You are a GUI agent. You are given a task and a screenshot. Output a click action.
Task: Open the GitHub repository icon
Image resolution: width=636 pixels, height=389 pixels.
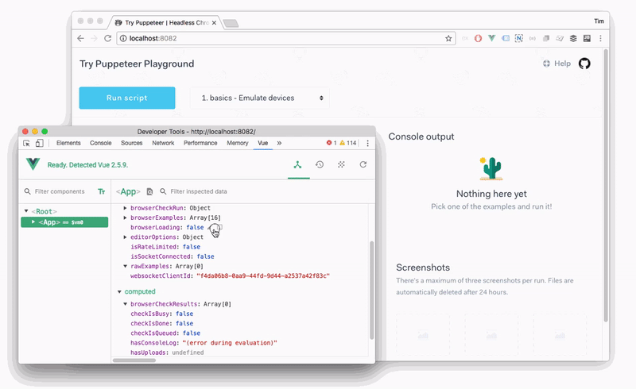(584, 64)
